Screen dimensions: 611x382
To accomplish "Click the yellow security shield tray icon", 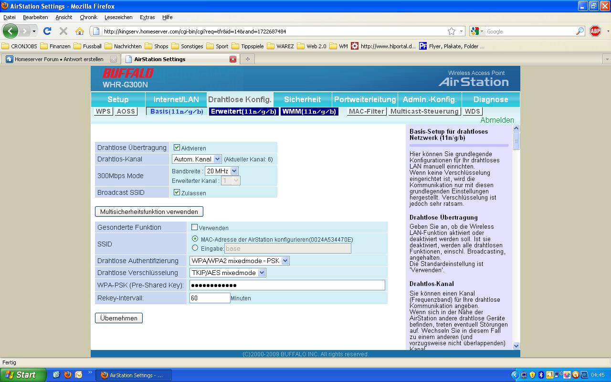I will click(533, 375).
